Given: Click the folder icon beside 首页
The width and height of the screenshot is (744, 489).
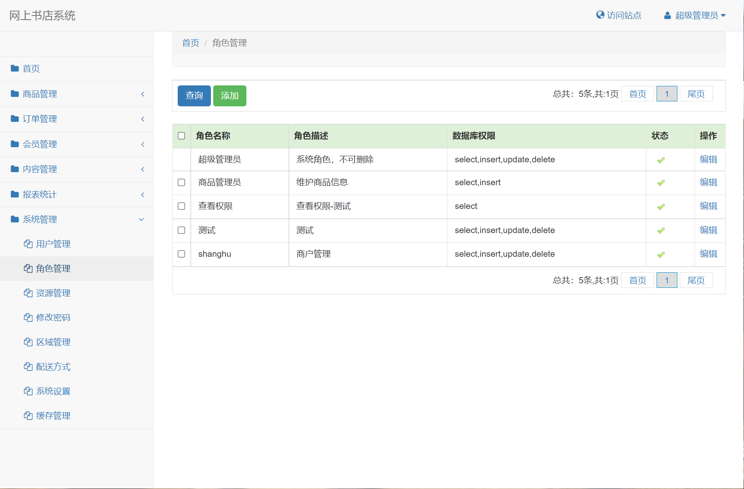Looking at the screenshot, I should coord(14,69).
